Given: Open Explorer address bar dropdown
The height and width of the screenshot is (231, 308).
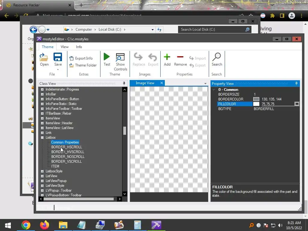Looking at the screenshot, I should pos(152,30).
